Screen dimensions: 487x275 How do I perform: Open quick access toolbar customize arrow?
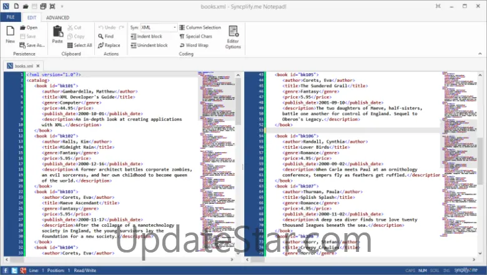click(x=62, y=6)
